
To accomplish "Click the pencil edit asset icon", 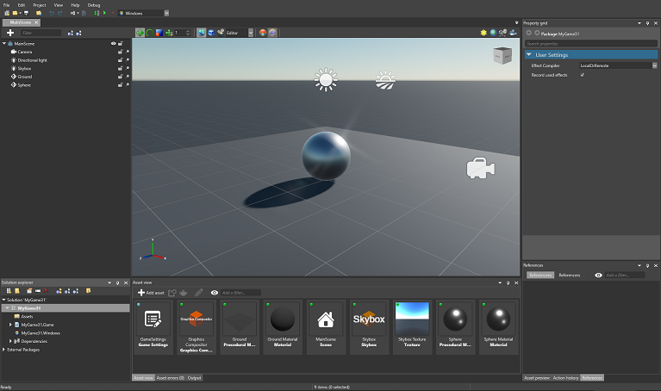I will (x=198, y=293).
